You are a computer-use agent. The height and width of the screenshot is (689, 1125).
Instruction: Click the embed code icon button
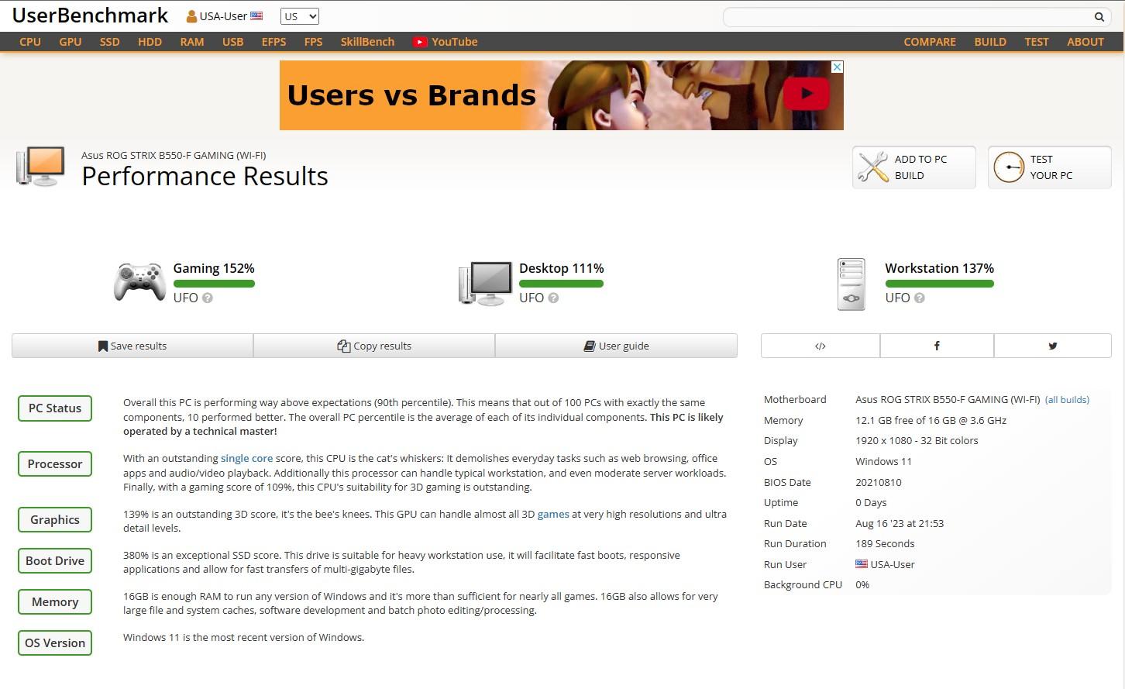pos(820,346)
